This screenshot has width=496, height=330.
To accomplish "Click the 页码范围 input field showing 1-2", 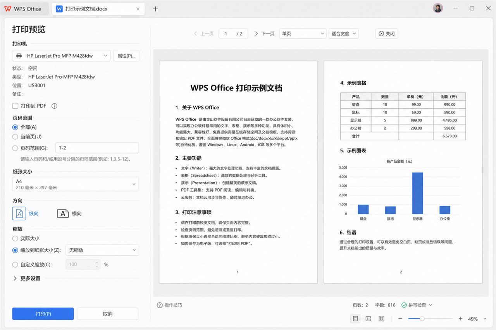I will pos(97,148).
